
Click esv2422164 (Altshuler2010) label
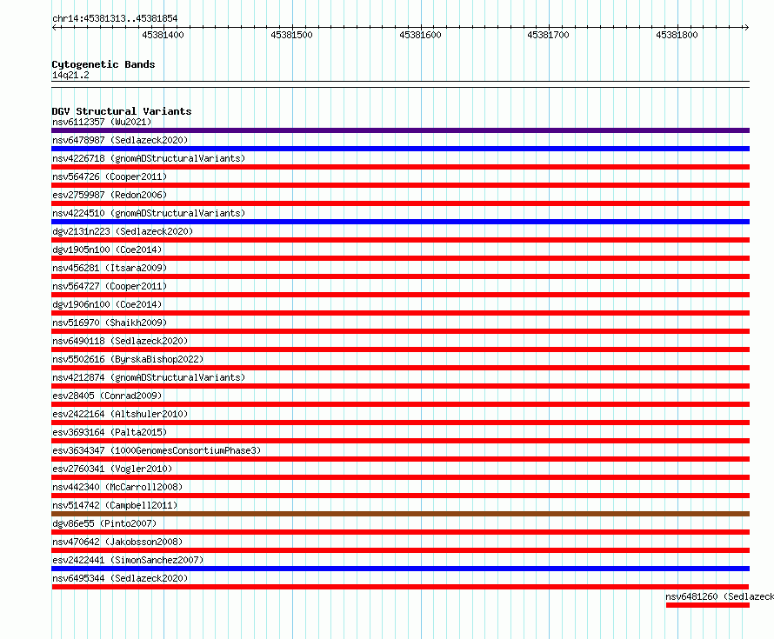click(x=120, y=414)
